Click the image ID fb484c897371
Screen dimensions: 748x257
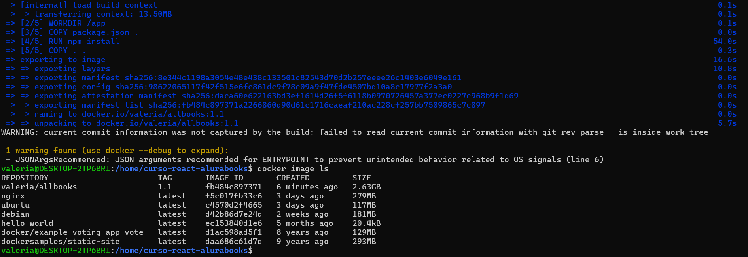click(x=233, y=187)
